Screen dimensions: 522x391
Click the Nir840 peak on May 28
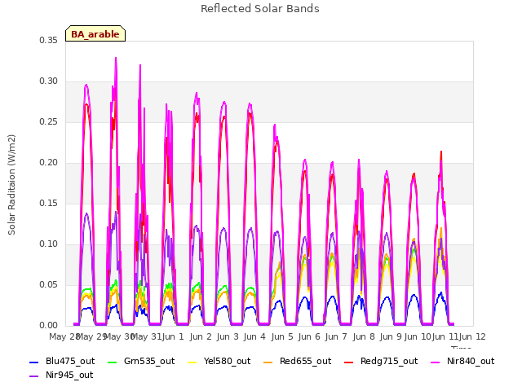(x=86, y=85)
